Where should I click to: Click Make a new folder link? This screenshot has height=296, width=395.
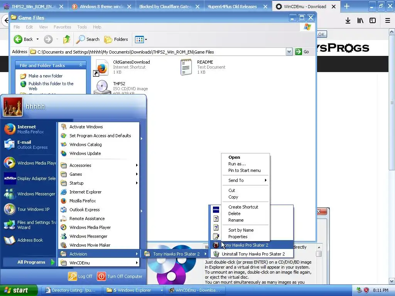point(46,76)
